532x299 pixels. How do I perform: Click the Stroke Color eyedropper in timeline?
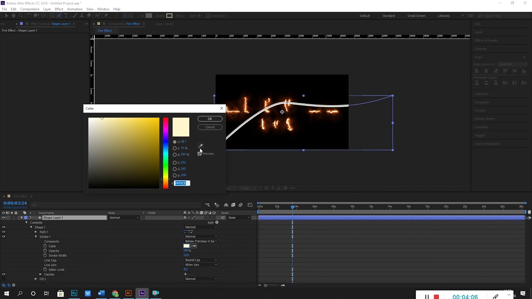[x=194, y=246]
